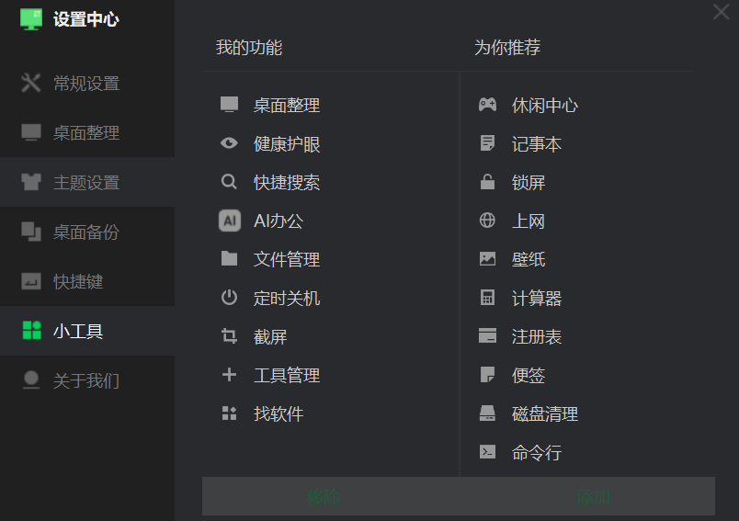Screen dimensions: 739x521
Task: Click the 健康护眼 eye icon
Action: (229, 143)
